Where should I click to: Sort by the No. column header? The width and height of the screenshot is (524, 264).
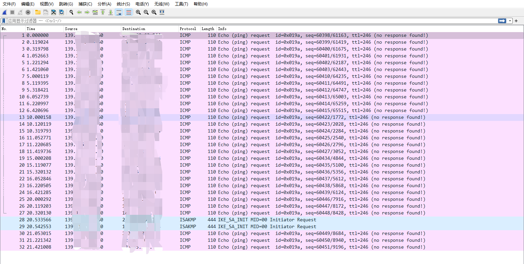tap(13, 29)
